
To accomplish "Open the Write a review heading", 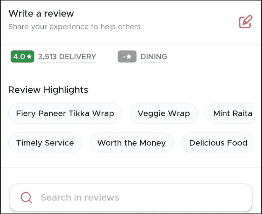I will coord(41,13).
